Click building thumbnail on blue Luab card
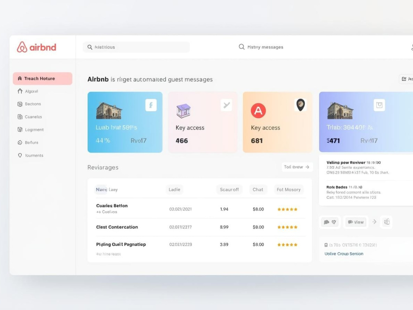 point(109,110)
